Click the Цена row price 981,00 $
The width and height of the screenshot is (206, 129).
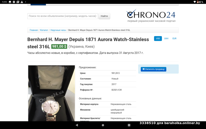click(x=115, y=73)
